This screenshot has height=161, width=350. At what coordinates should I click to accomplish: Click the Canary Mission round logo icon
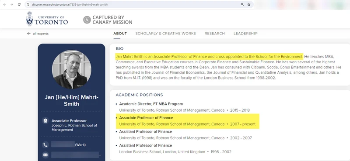[87, 20]
